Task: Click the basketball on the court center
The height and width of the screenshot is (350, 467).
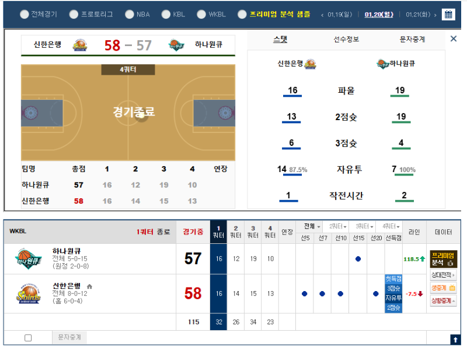Action: pos(141,116)
